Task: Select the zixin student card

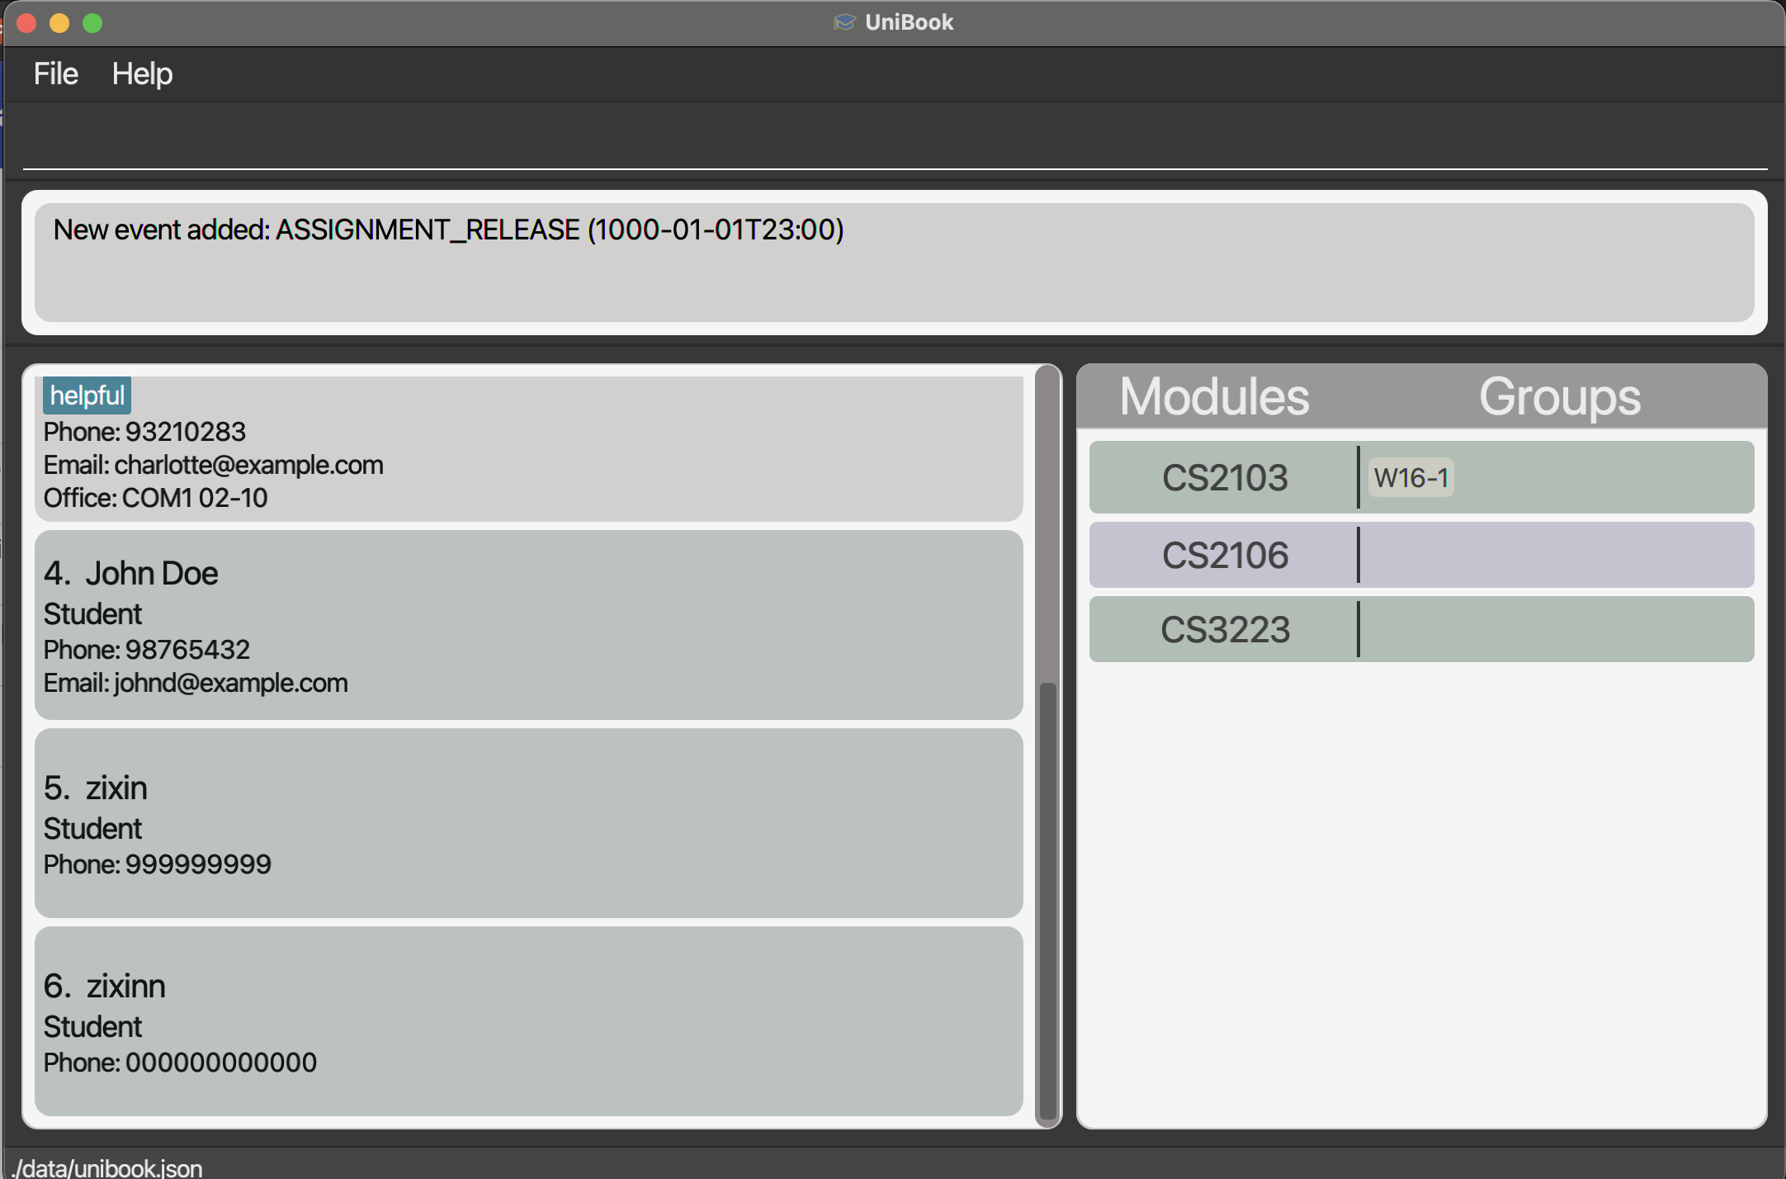Action: pos(528,823)
